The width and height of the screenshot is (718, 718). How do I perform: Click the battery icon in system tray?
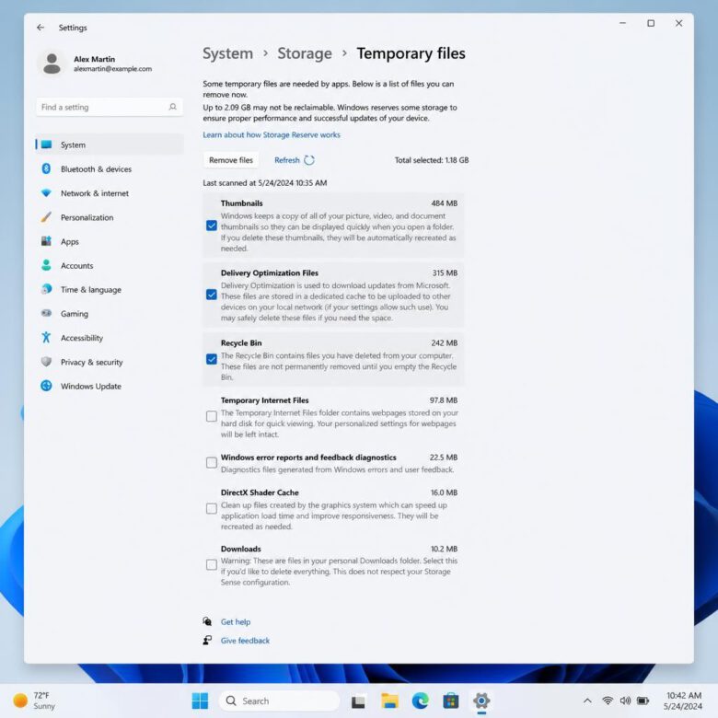[643, 701]
